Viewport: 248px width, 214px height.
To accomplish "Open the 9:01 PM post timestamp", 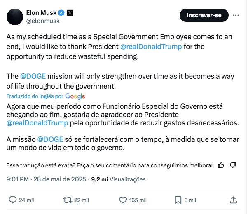I will point(17,179).
